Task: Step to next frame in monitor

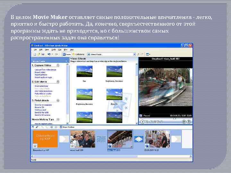Action: tap(158, 122)
